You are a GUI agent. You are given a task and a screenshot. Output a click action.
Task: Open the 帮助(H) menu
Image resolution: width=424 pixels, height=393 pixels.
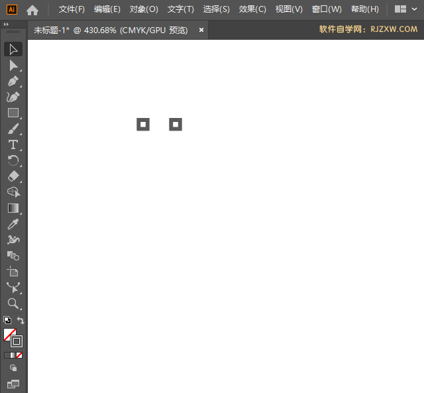pyautogui.click(x=365, y=9)
